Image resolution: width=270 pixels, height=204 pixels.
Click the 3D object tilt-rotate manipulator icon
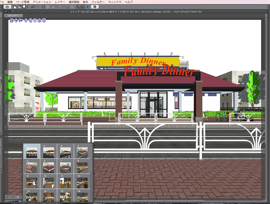click(35, 21)
